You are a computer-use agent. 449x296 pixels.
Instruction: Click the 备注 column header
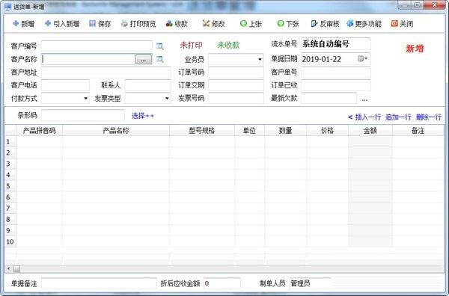(x=418, y=131)
